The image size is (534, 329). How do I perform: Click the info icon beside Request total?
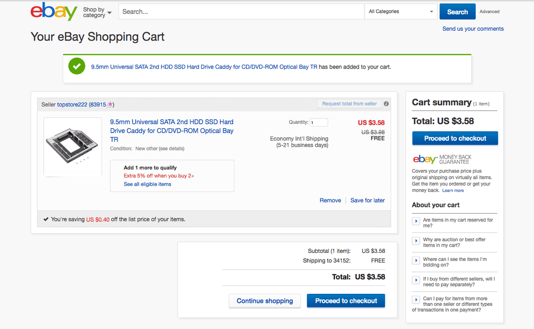tap(386, 104)
